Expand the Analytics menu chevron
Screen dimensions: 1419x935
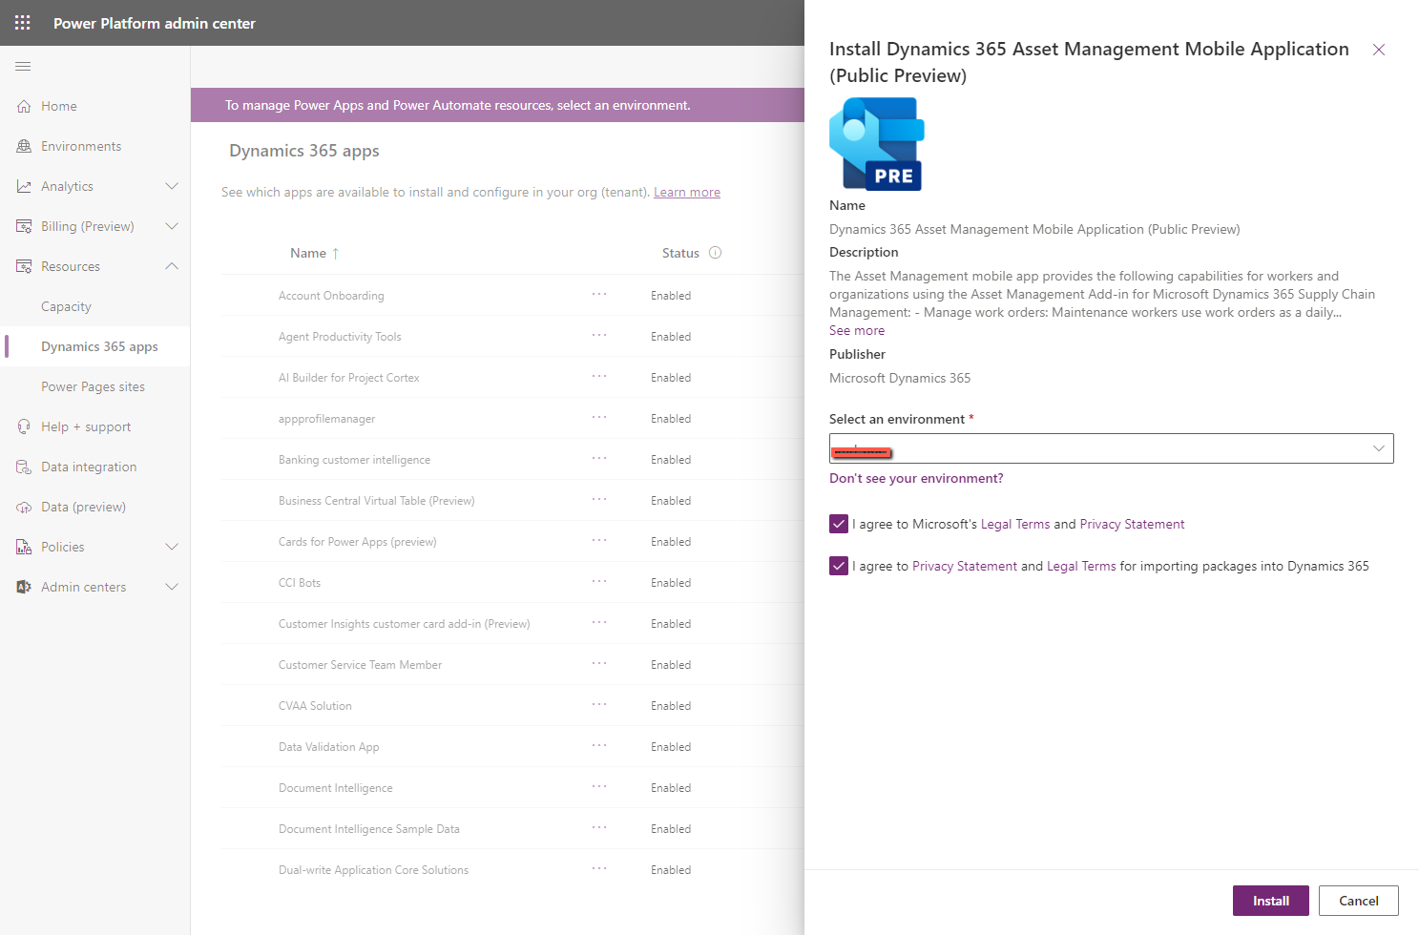[x=172, y=186]
